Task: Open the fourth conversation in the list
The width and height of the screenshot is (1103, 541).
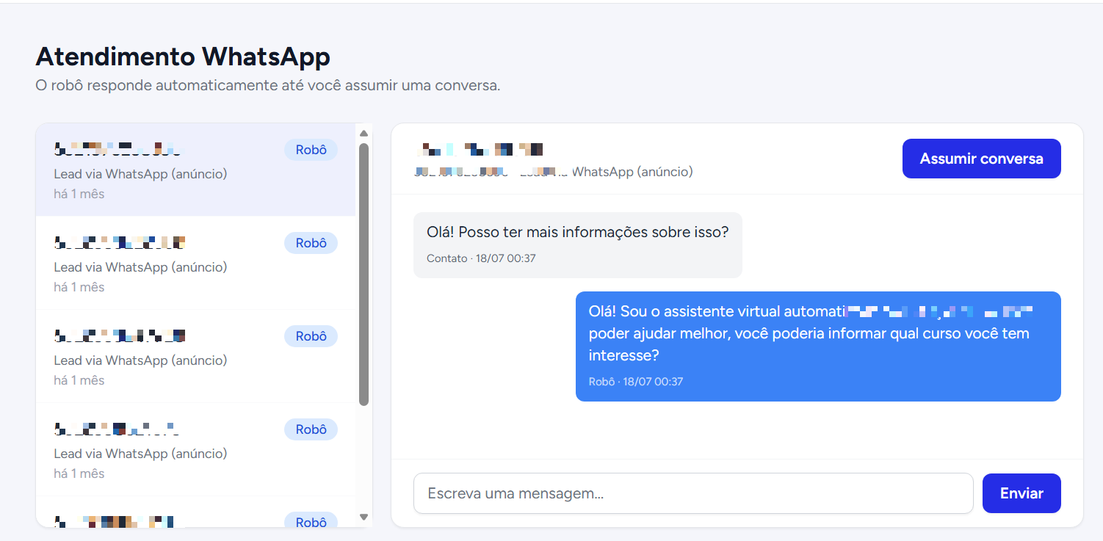Action: tap(195, 449)
